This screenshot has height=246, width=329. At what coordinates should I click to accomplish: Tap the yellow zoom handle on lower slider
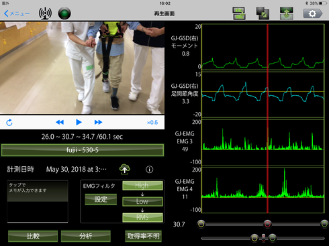click(x=254, y=238)
